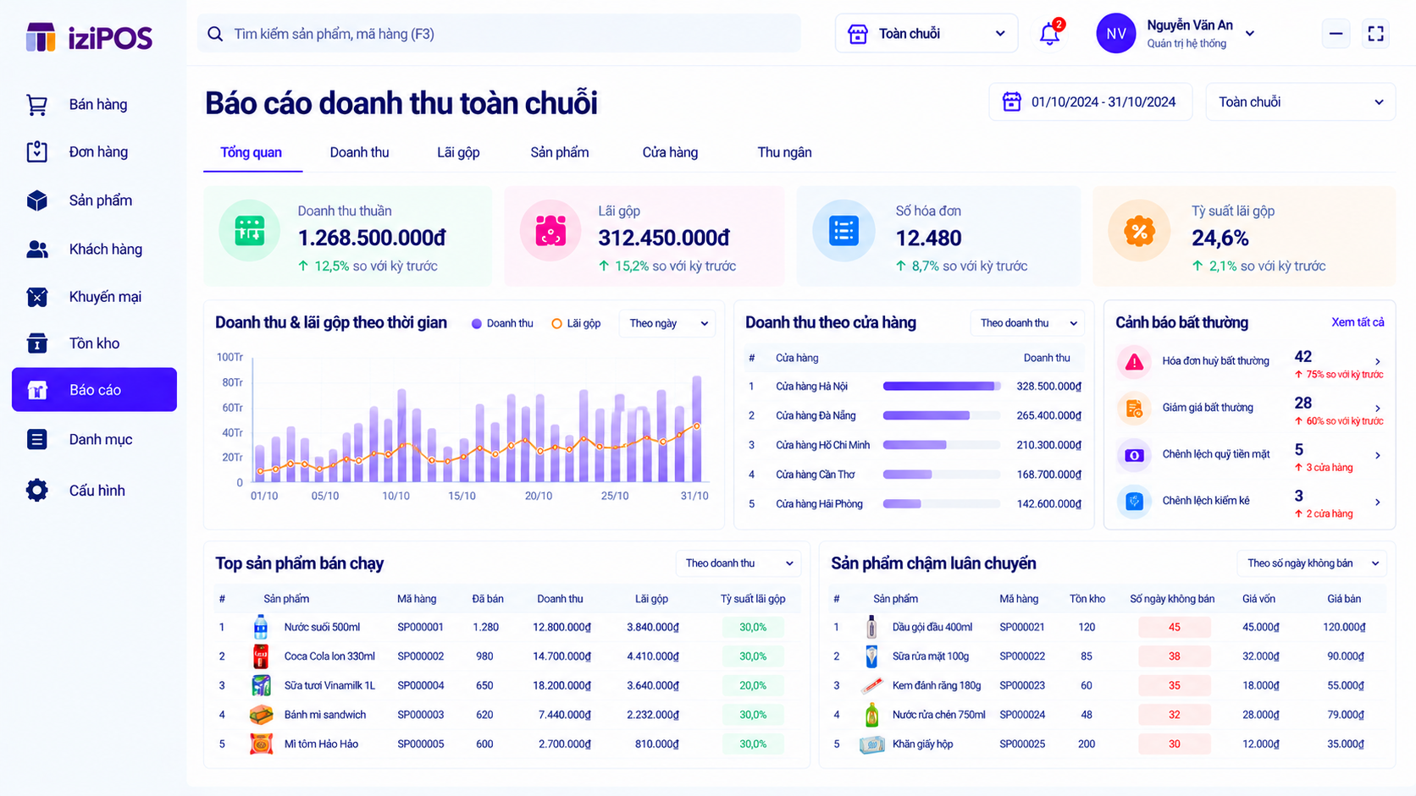Click the Nước suối 500ml product thumbnail
The image size is (1416, 796).
click(x=261, y=627)
